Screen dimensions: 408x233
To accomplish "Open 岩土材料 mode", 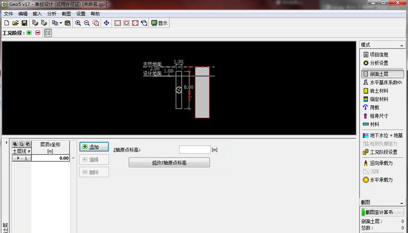I will coord(376,91).
